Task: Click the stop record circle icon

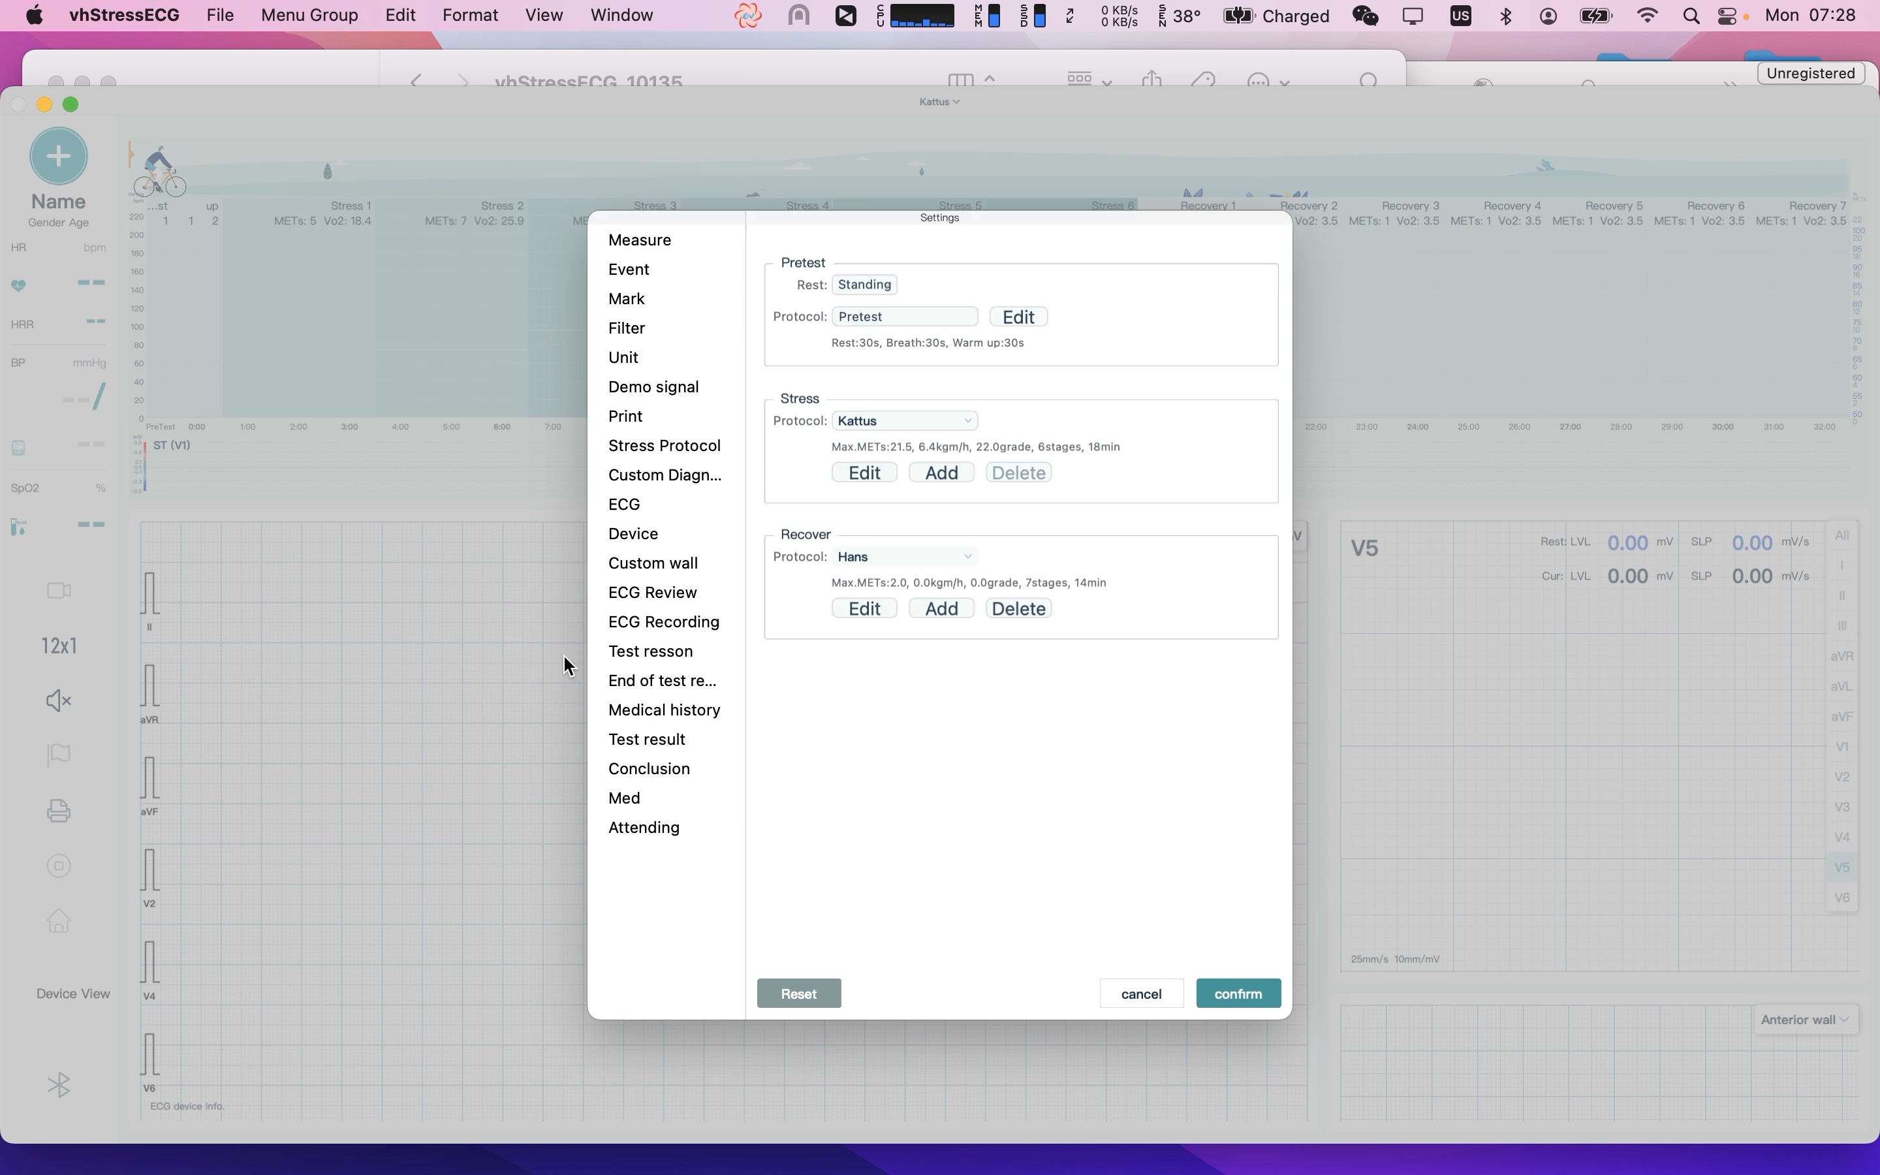Action: point(59,866)
